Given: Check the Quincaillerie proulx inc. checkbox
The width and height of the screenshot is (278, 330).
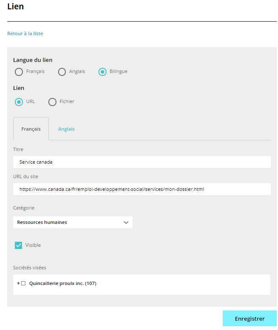Looking at the screenshot, I should [23, 283].
